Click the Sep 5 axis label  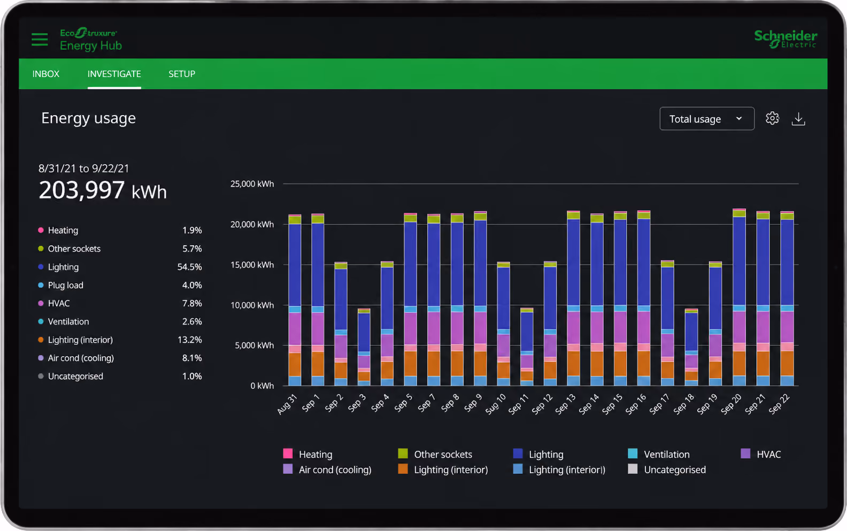tap(403, 403)
